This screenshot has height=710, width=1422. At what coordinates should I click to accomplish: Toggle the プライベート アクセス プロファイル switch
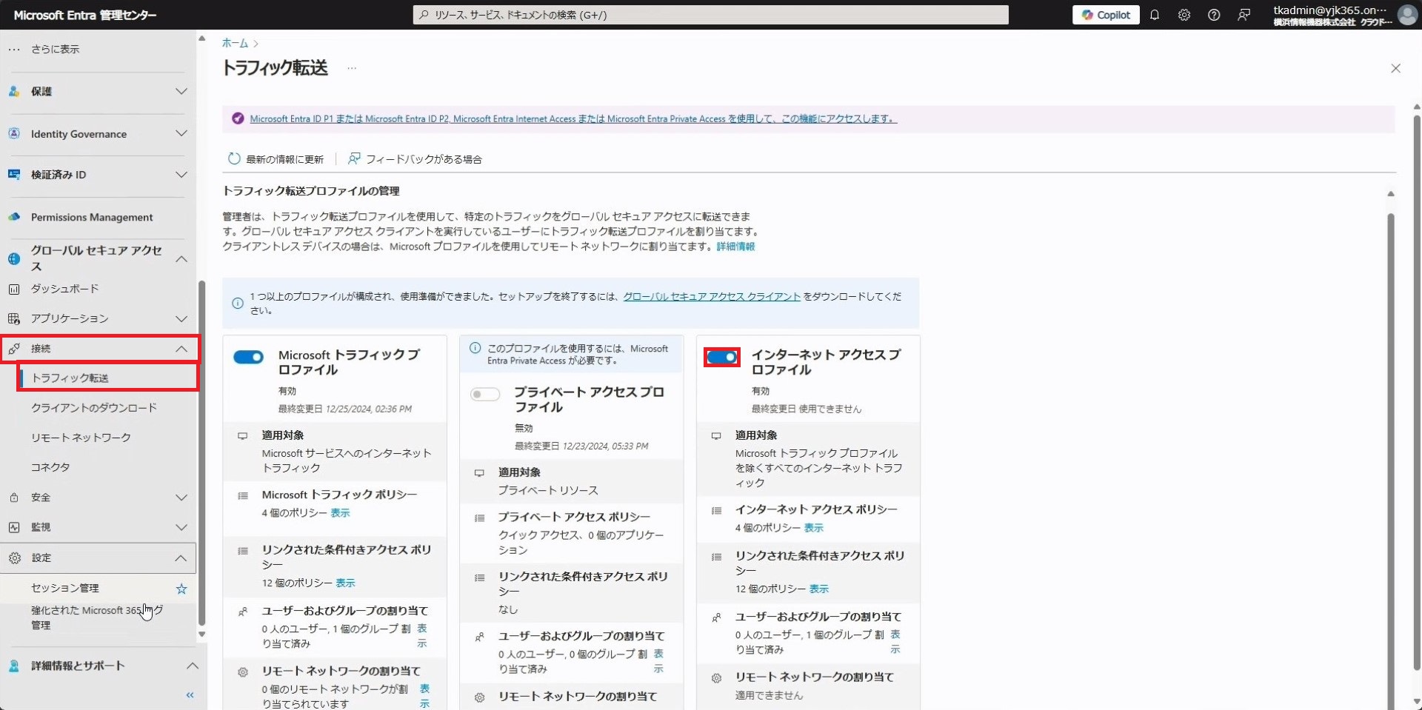(x=485, y=395)
